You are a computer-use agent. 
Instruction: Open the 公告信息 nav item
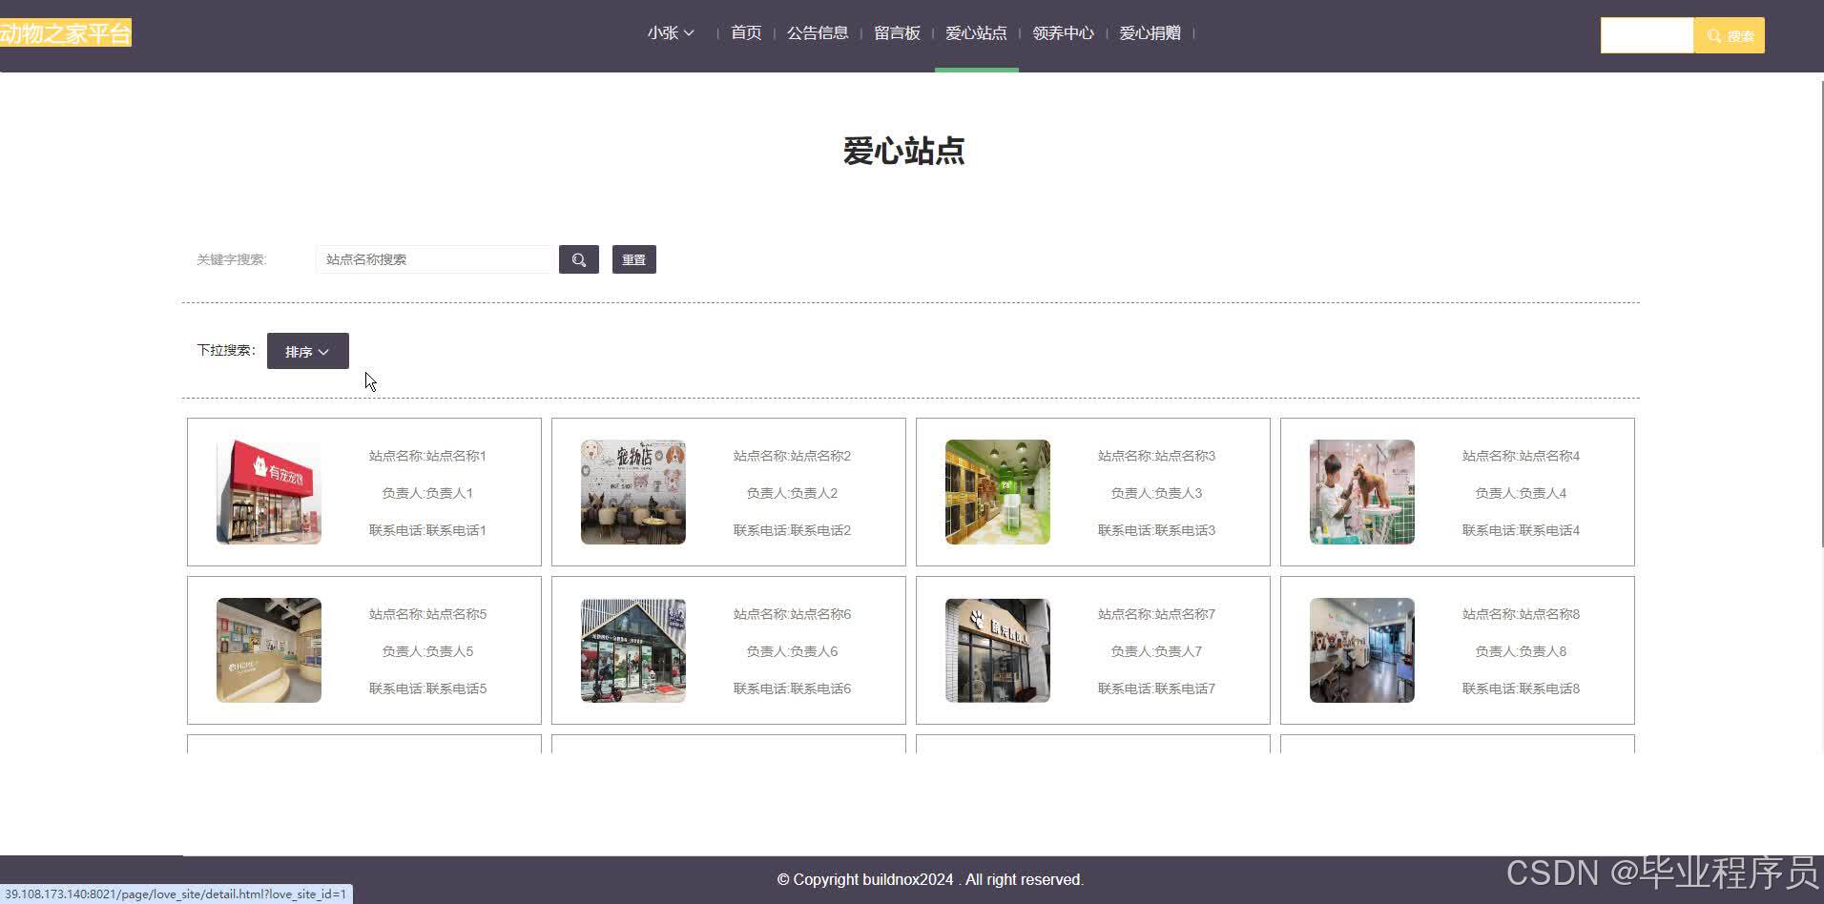[x=818, y=33]
